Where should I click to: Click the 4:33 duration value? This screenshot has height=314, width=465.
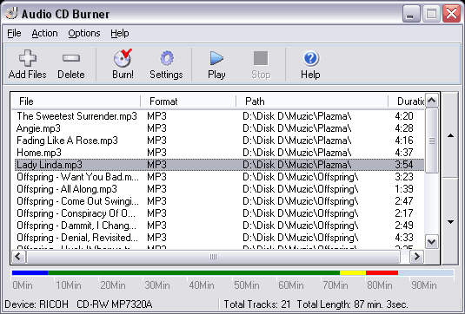click(x=404, y=238)
